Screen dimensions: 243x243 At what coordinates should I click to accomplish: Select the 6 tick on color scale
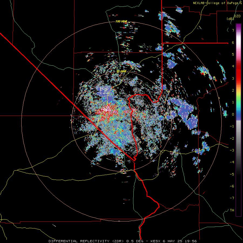pyautogui.click(x=233, y=42)
